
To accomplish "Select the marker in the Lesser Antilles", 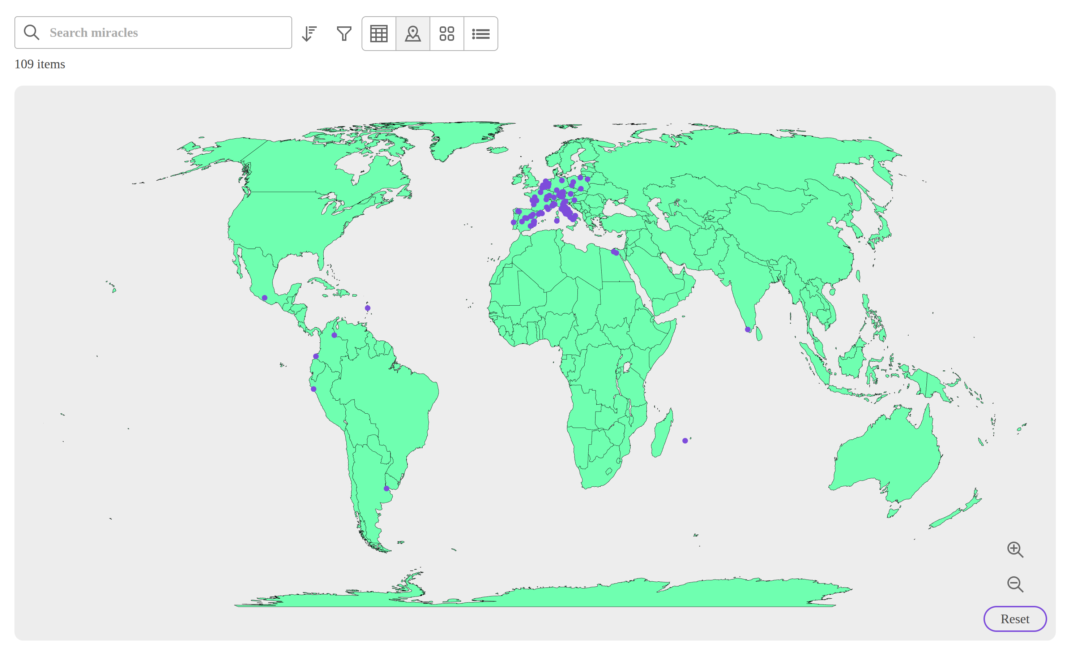I will pos(368,308).
